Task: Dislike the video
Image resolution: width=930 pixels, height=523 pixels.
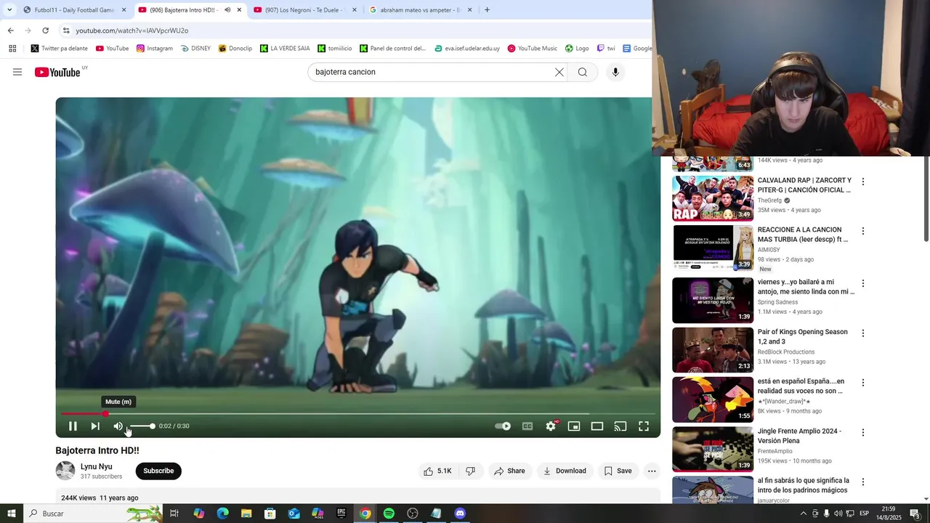Action: click(471, 471)
